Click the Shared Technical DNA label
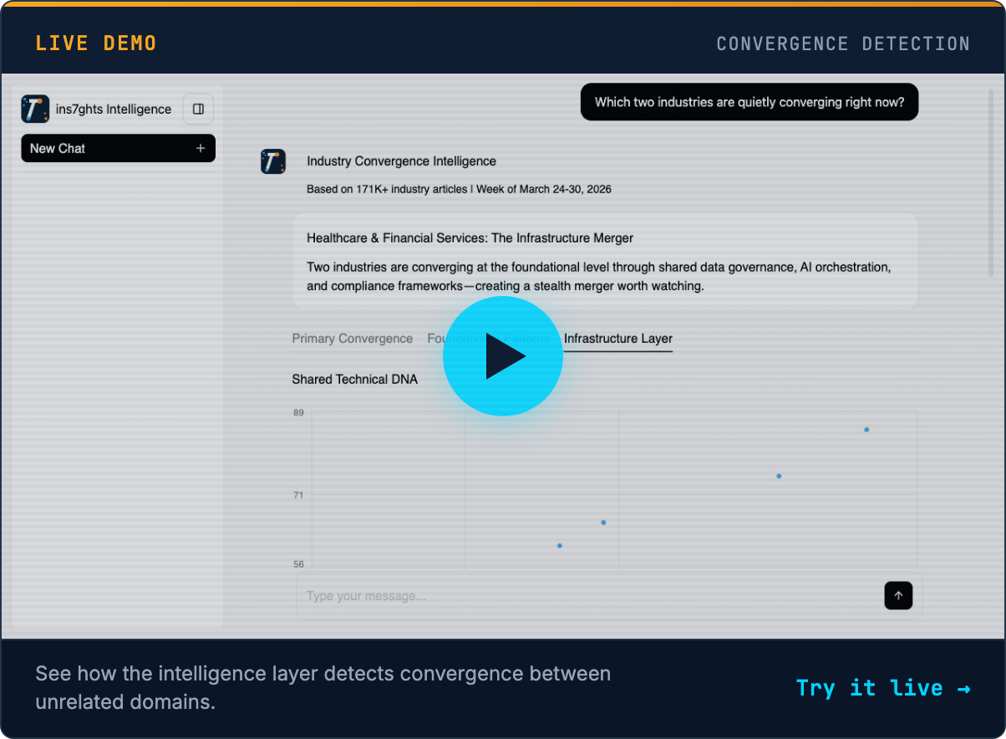 [354, 380]
